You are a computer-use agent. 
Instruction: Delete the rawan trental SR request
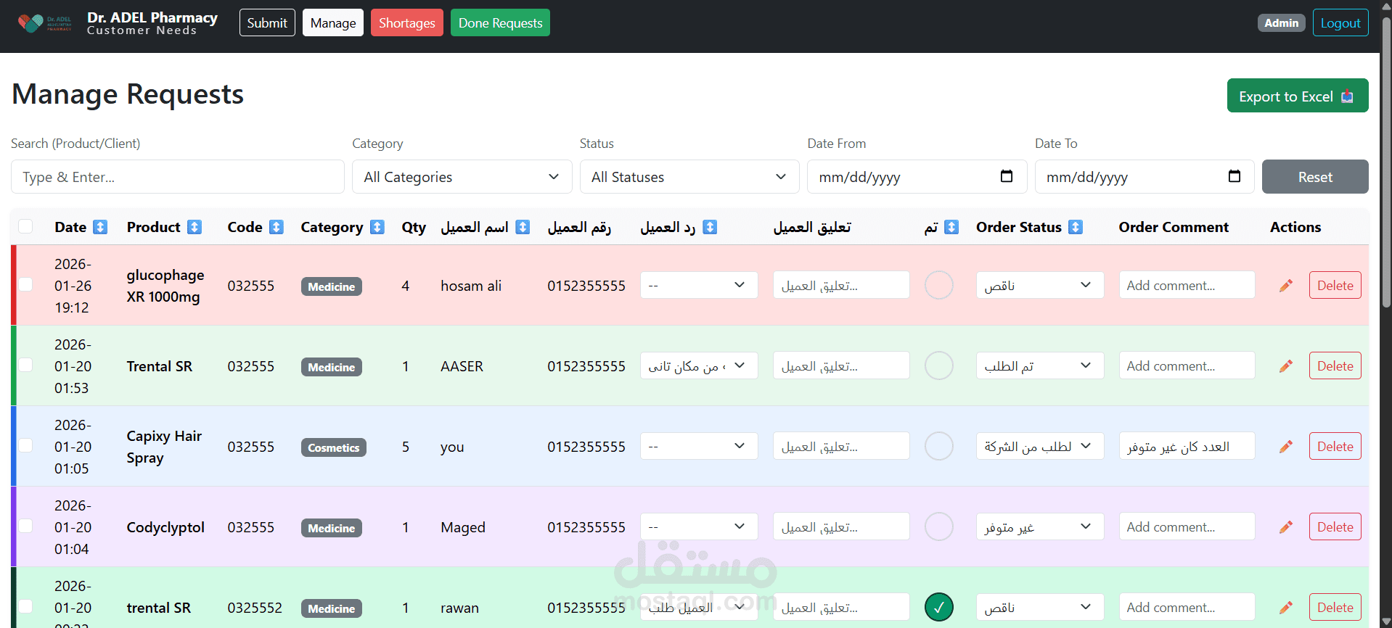click(1335, 607)
